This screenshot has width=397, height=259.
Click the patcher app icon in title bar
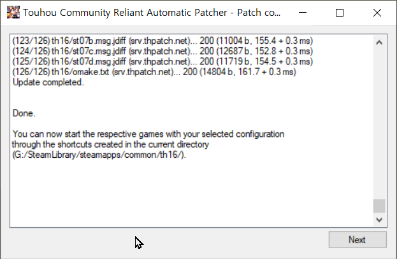13,12
